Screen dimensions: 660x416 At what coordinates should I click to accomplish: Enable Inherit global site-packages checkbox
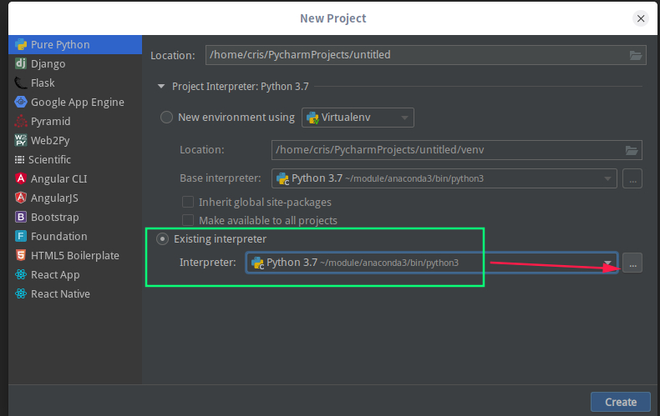point(188,202)
